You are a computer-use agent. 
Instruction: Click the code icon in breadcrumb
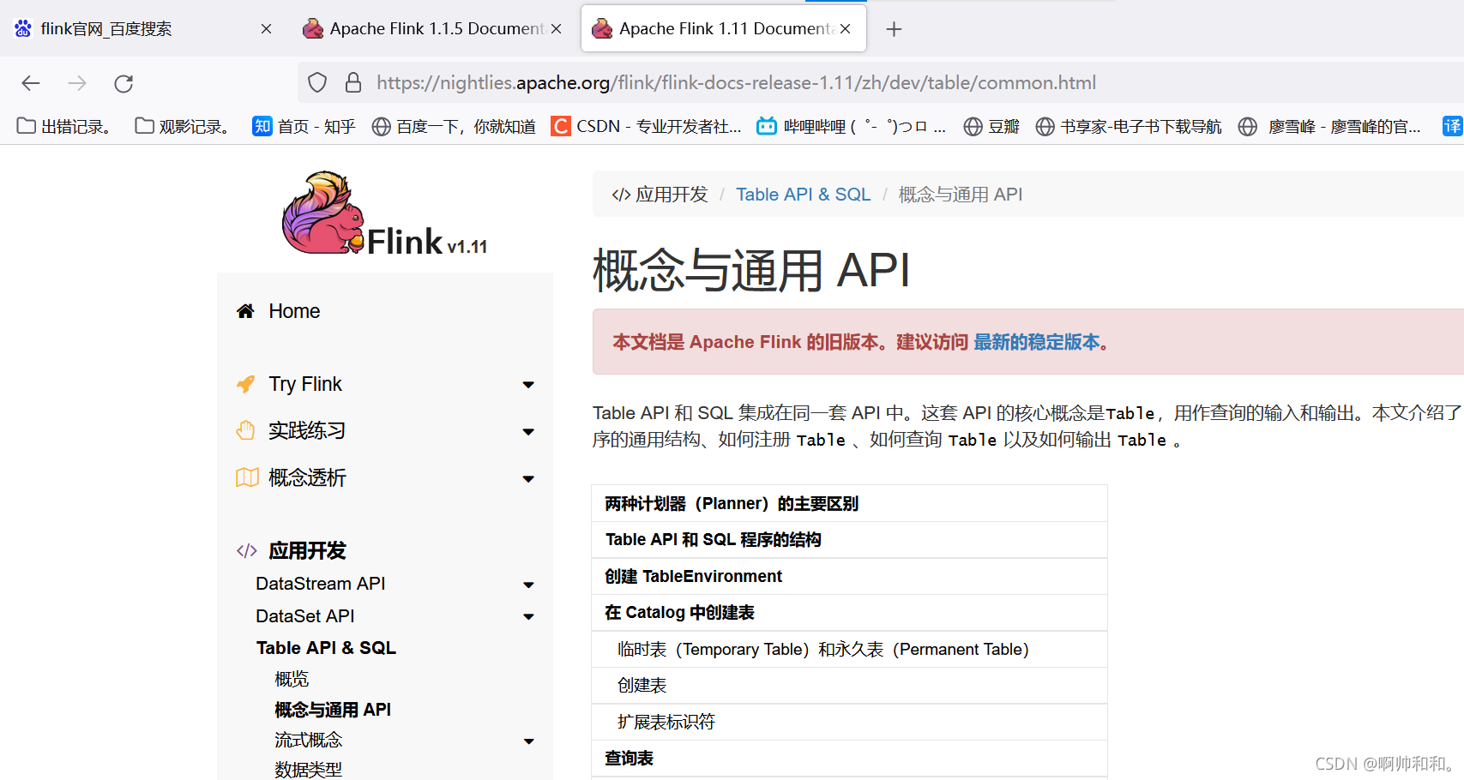[x=621, y=195]
